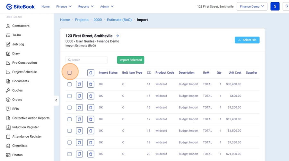Screen dimensions: 289x161
Task: Open Job Log in the sidebar
Action: pyautogui.click(x=18, y=44)
